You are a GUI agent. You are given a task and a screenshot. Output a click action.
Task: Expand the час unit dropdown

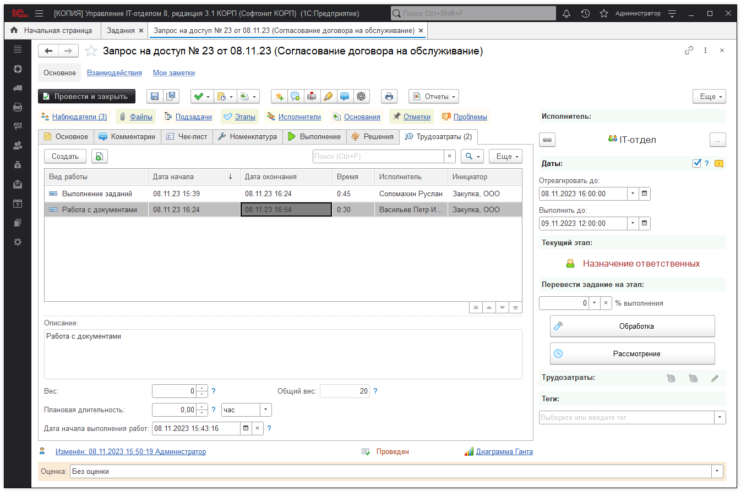pyautogui.click(x=265, y=410)
